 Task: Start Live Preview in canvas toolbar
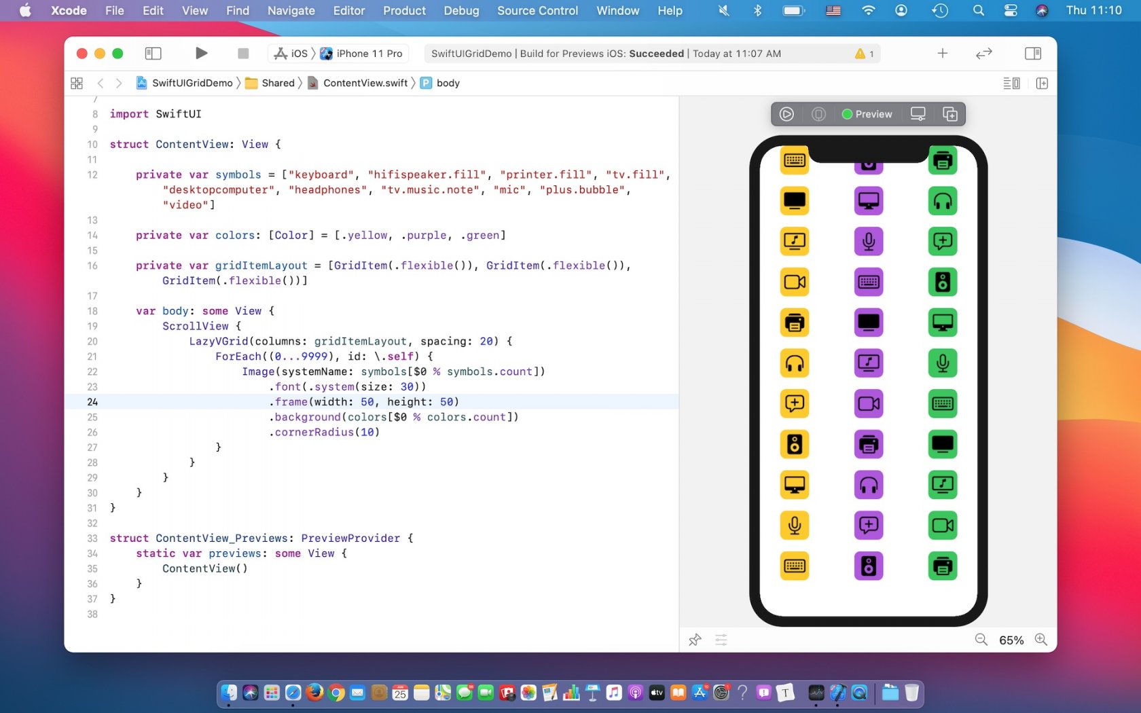(786, 114)
